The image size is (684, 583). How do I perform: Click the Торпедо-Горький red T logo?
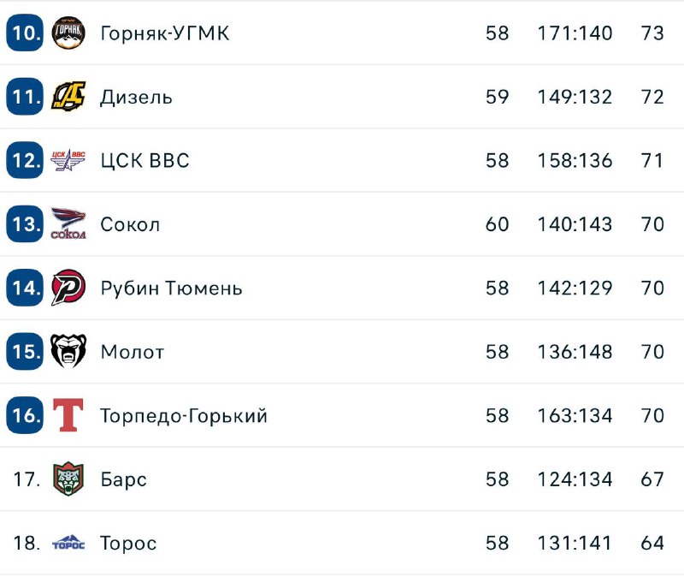[68, 415]
